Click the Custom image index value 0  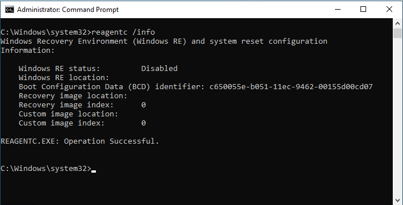point(144,123)
